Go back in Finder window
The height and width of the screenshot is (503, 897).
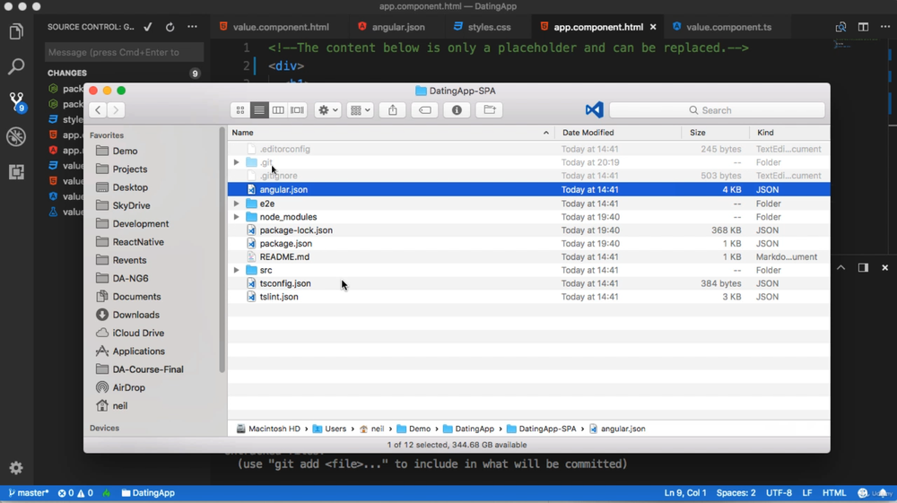tap(98, 109)
